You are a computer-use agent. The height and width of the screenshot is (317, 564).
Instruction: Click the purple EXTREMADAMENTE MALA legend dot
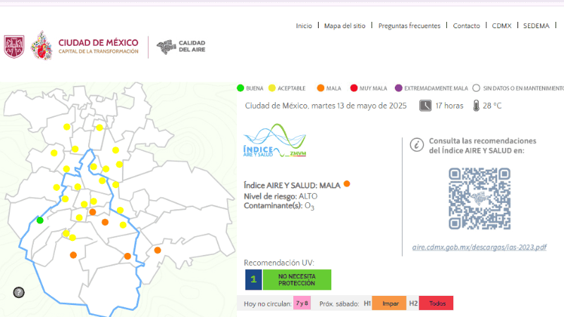[x=399, y=88]
